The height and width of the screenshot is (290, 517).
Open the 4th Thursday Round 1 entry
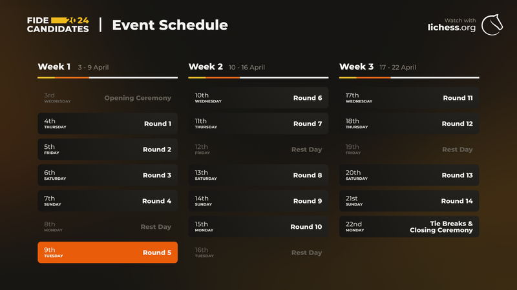click(x=107, y=124)
